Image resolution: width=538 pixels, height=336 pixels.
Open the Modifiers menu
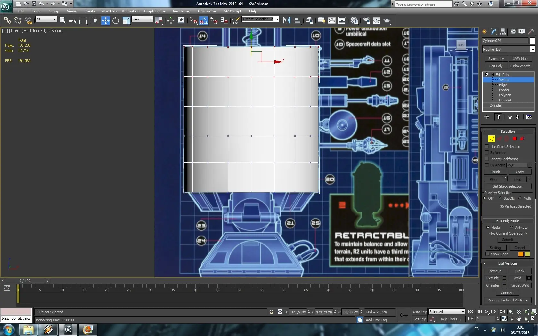109,11
